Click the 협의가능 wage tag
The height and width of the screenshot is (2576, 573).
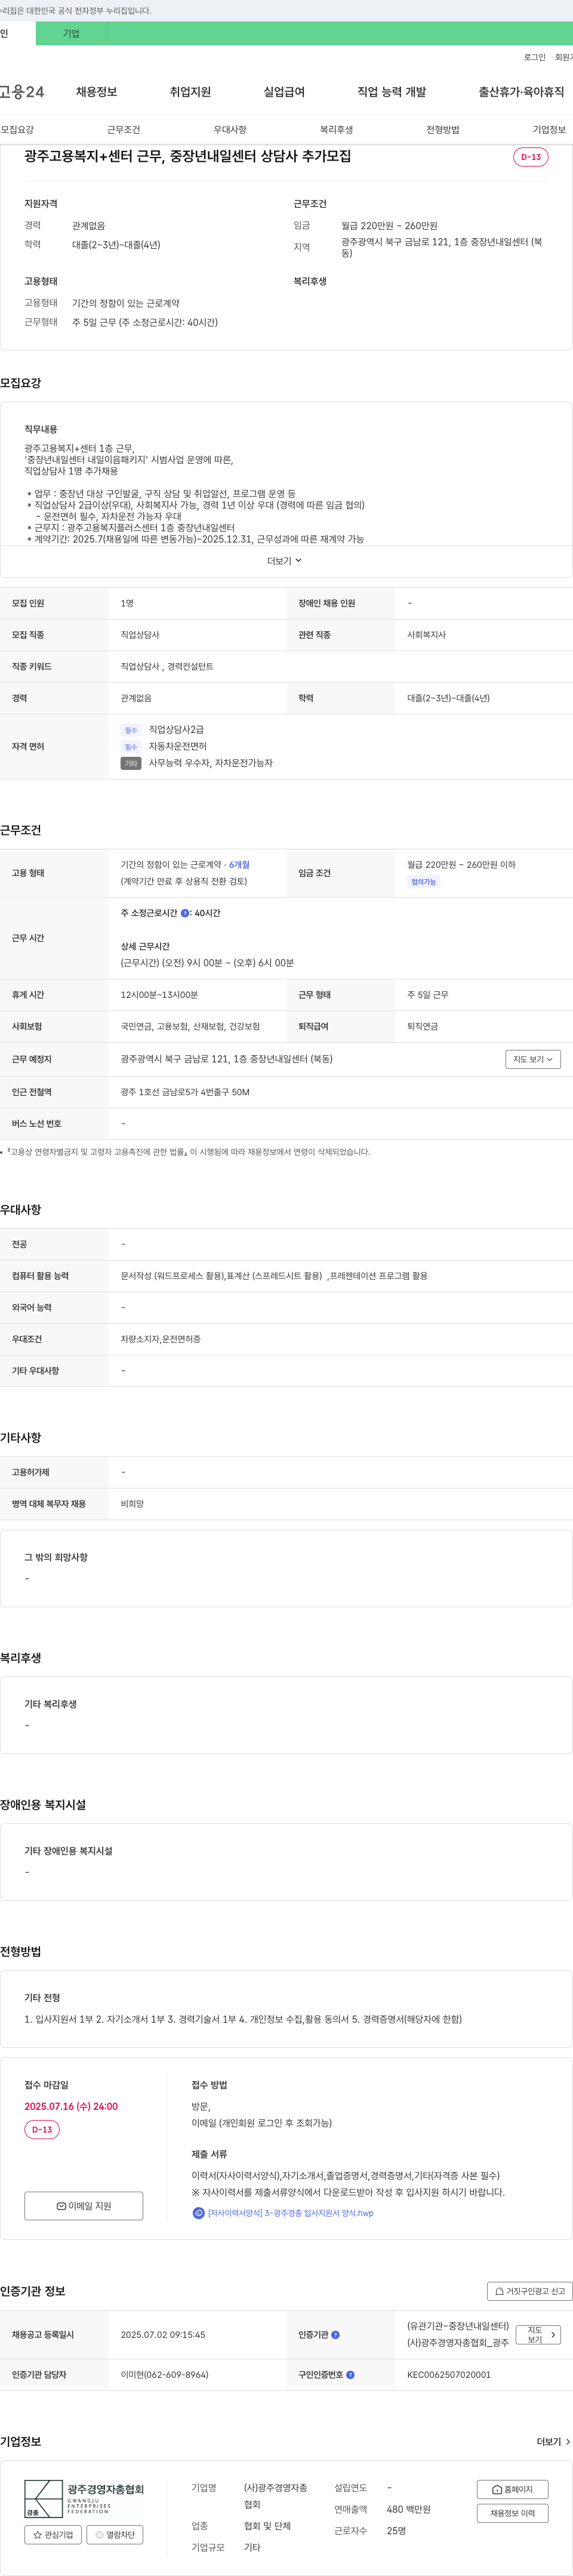423,882
